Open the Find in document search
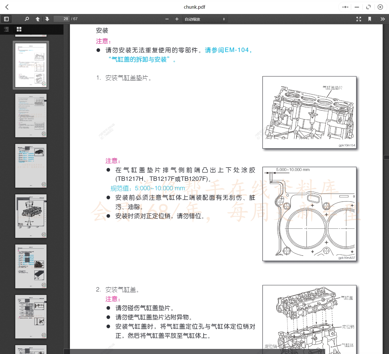 coord(27,19)
